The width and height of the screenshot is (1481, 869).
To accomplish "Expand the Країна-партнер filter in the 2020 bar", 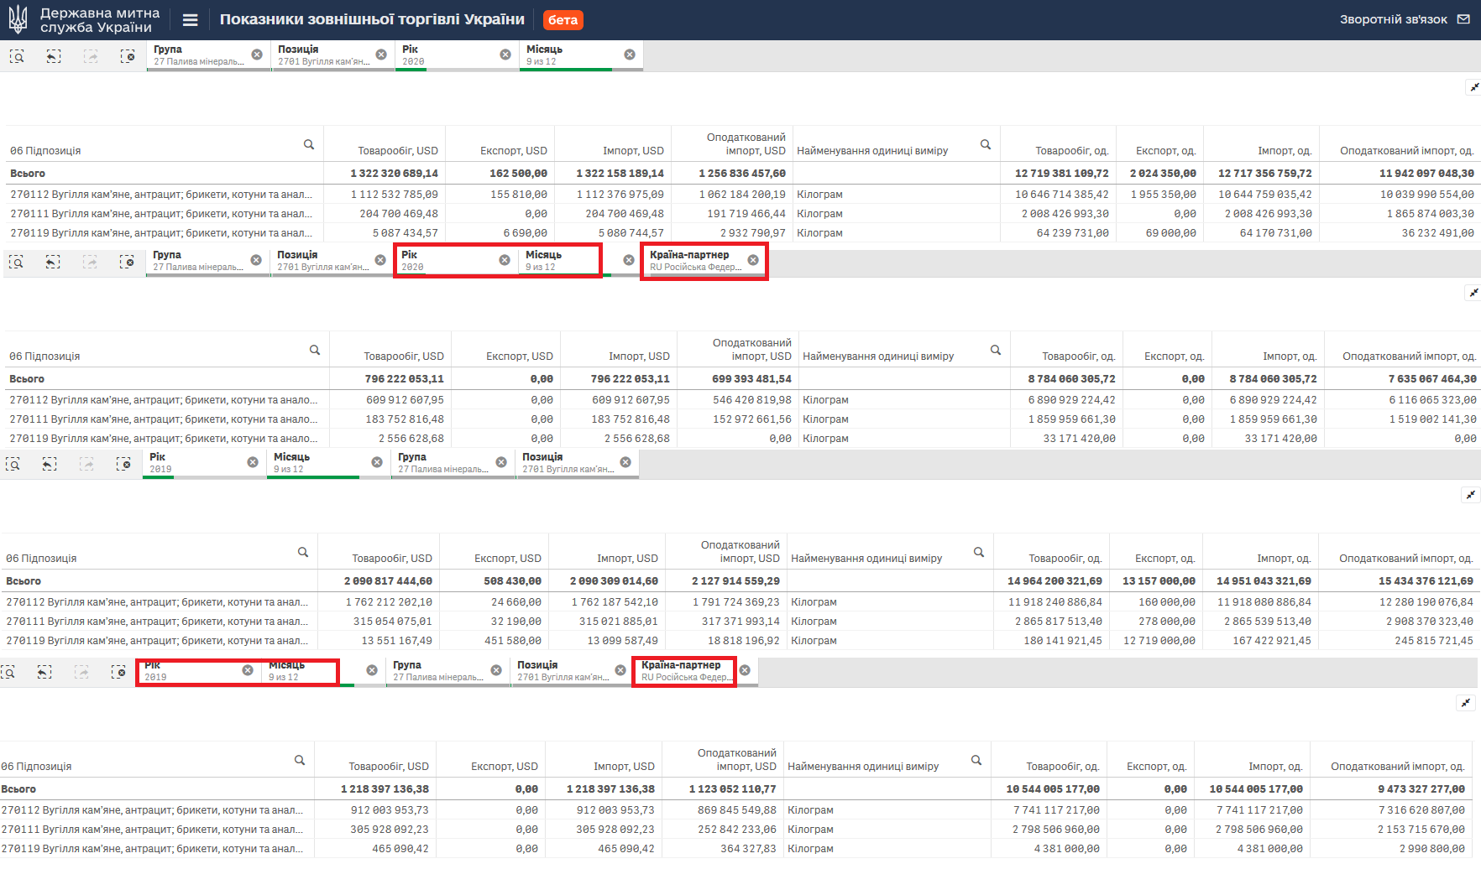I will click(694, 261).
